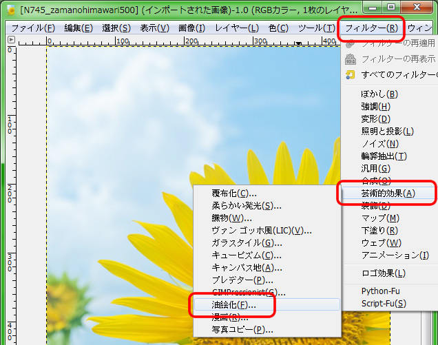Click the ruler corner menu arrow button

tap(11, 40)
